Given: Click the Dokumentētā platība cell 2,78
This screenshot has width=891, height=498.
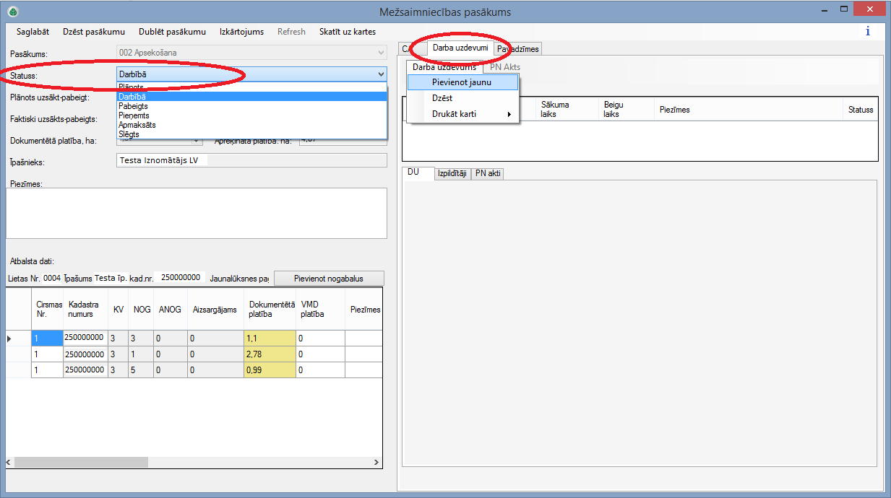Looking at the screenshot, I should coord(270,354).
